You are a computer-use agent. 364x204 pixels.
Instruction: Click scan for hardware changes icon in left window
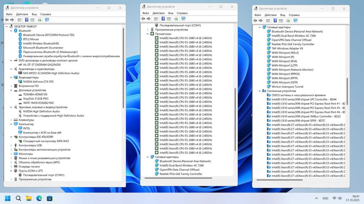(x=39, y=20)
